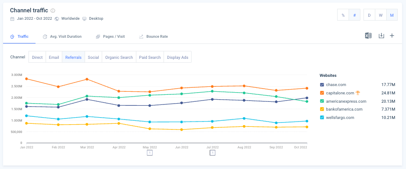Uncheck the americanexpress.com website checkbox

click(322, 101)
